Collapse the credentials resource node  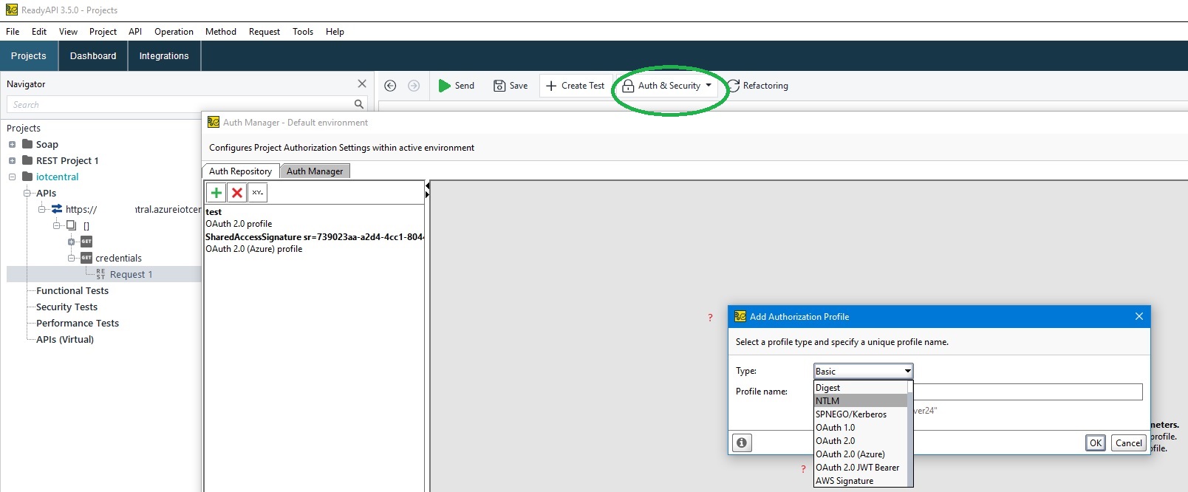coord(72,258)
